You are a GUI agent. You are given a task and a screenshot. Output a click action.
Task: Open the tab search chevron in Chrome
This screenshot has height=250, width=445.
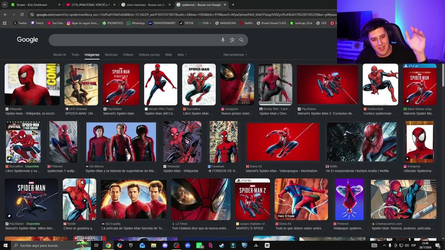5,5
